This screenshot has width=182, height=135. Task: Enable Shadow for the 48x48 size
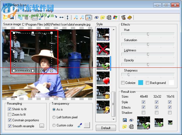[x=143, y=113]
